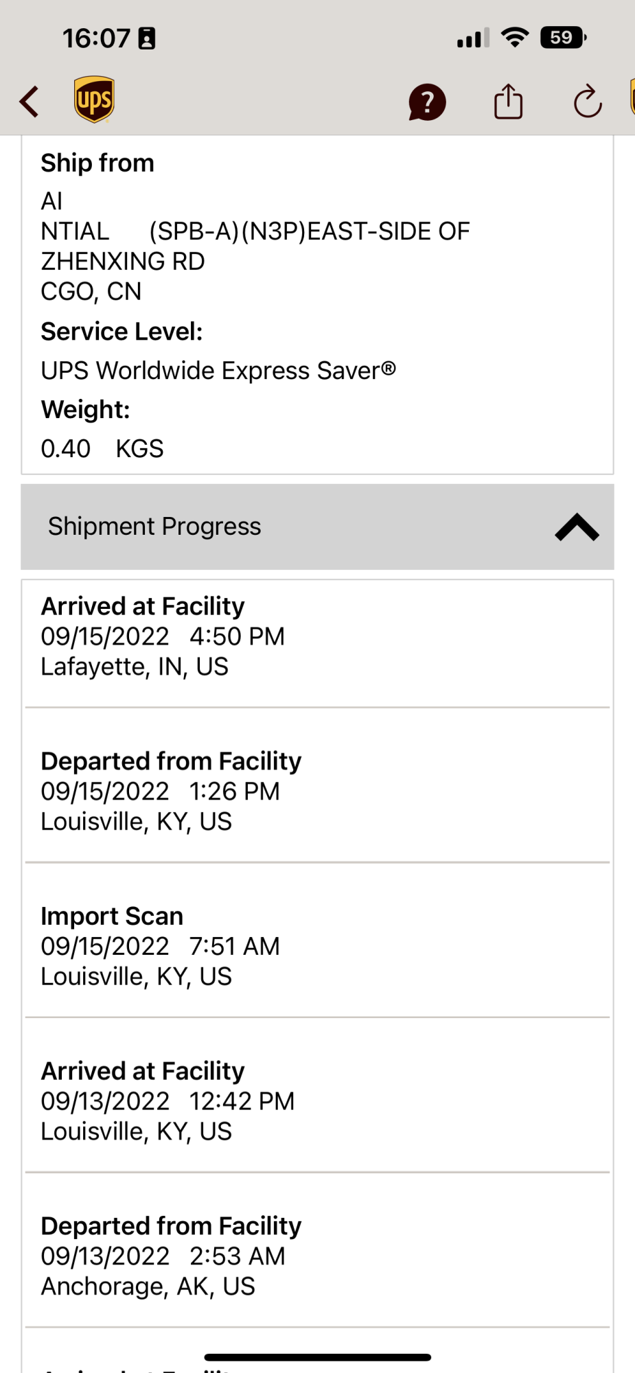
Task: Tap the weight value 0.40 KGS
Action: pos(102,448)
